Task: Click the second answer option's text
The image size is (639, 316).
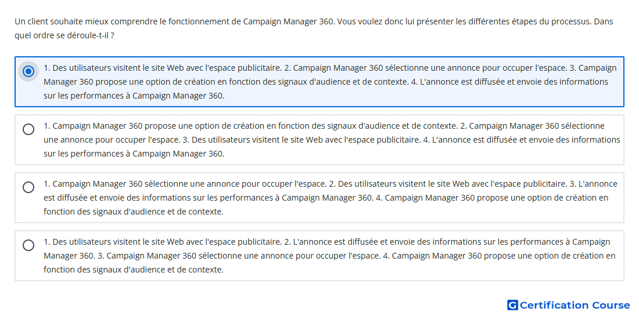Action: pos(332,140)
